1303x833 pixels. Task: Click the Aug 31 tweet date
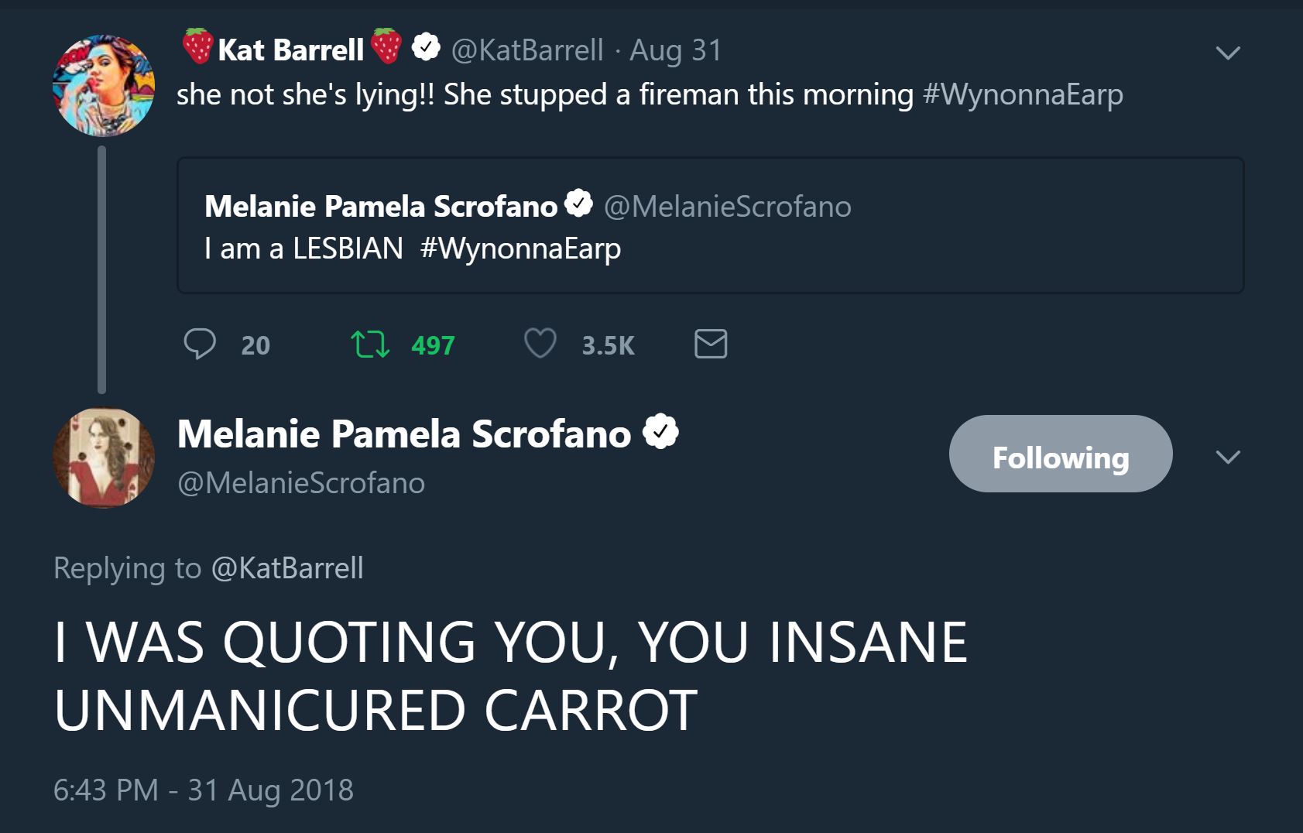pos(675,50)
